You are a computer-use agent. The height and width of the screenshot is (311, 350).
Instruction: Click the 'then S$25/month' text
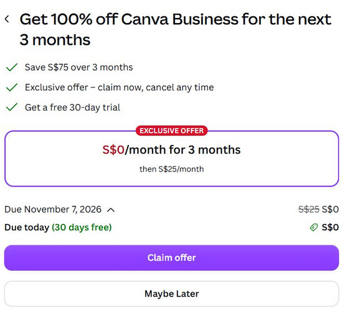point(171,169)
